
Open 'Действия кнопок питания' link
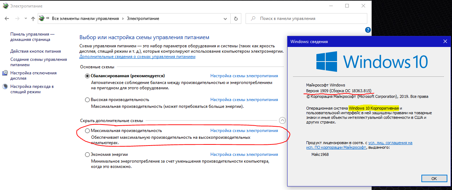click(x=36, y=51)
